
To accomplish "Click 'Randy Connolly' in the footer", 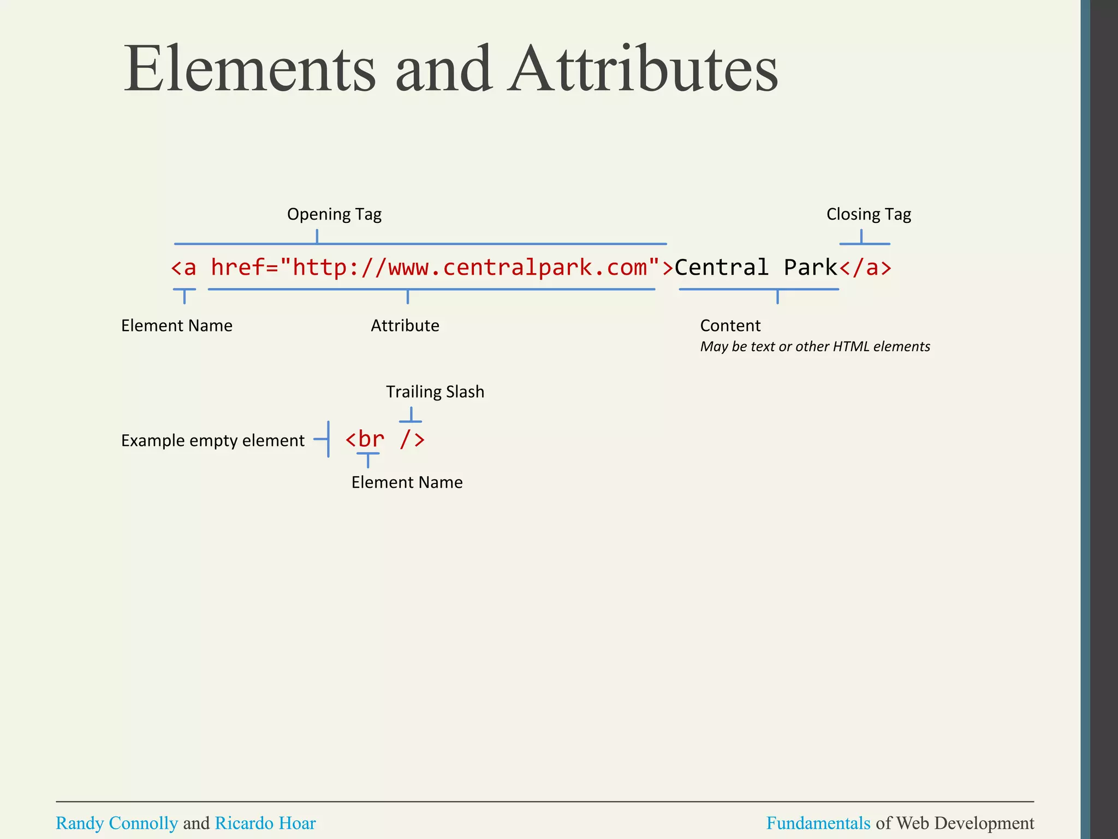I will point(117,823).
